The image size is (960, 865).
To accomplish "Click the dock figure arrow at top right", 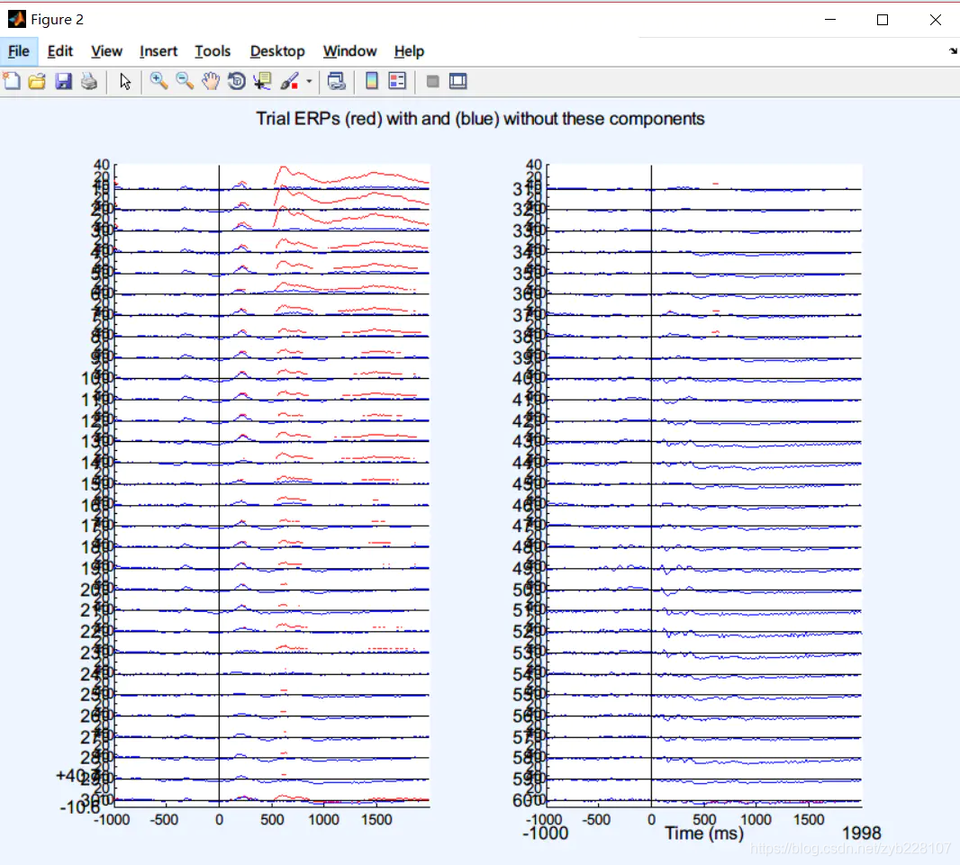I will (x=953, y=51).
